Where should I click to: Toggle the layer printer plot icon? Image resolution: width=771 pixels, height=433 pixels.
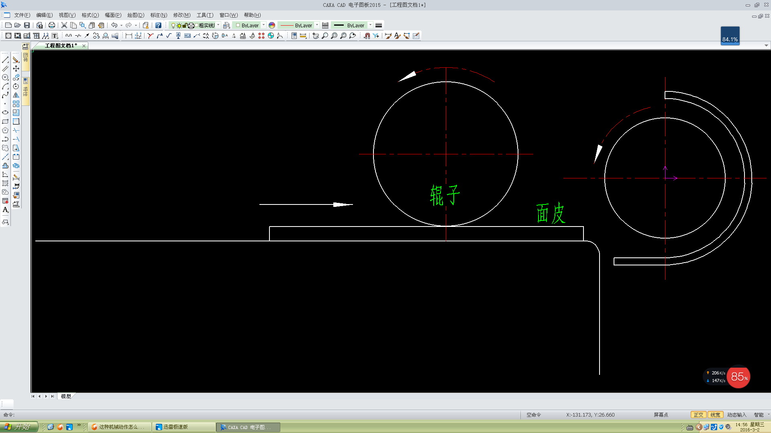pos(191,25)
